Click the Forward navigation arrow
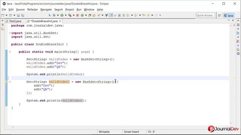Image resolution: width=241 pixels, height=135 pixels. tap(156, 15)
